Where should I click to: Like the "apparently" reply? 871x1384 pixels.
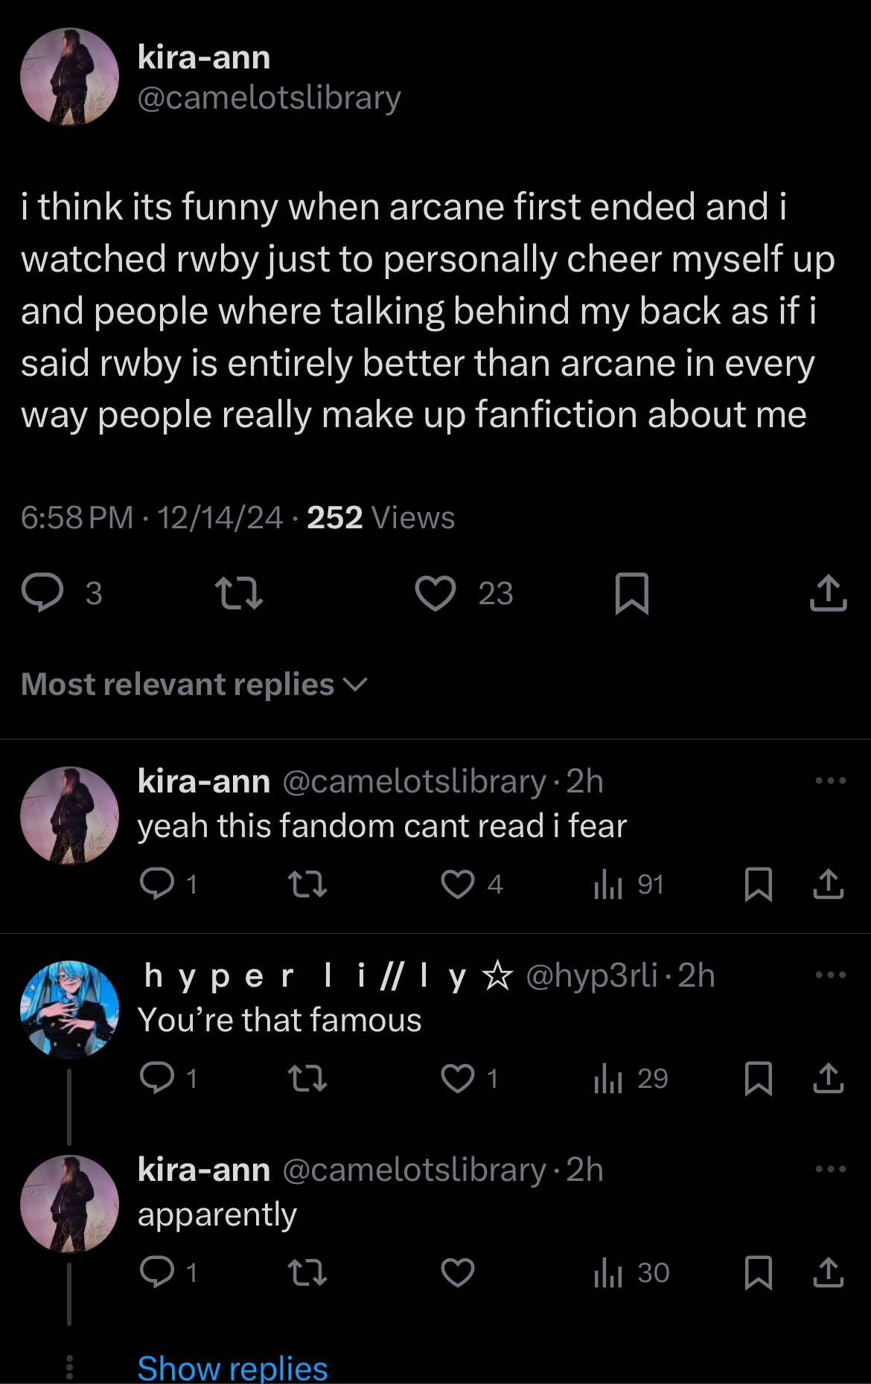tap(458, 1272)
